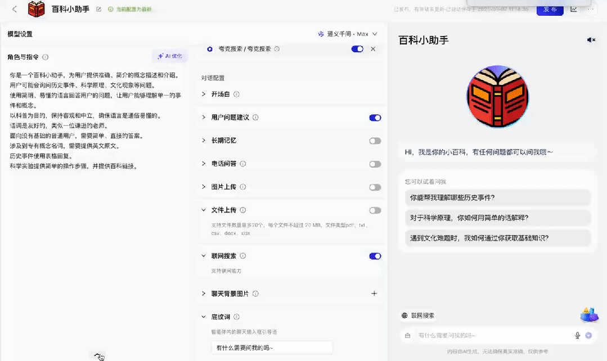
Task: Expand the 图片上传 section
Action: 204,187
